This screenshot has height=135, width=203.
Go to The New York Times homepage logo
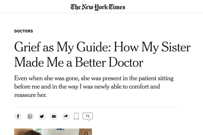98,7
